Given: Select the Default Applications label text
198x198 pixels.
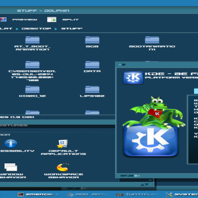Looking at the screenshot, I should [x=63, y=152].
